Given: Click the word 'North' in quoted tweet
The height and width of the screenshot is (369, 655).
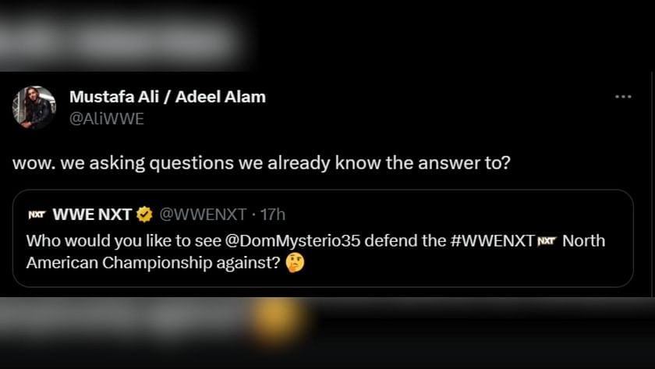Looking at the screenshot, I should tap(583, 241).
